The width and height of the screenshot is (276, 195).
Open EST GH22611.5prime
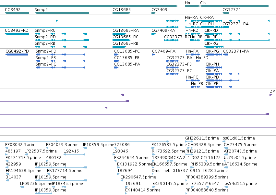202,138
